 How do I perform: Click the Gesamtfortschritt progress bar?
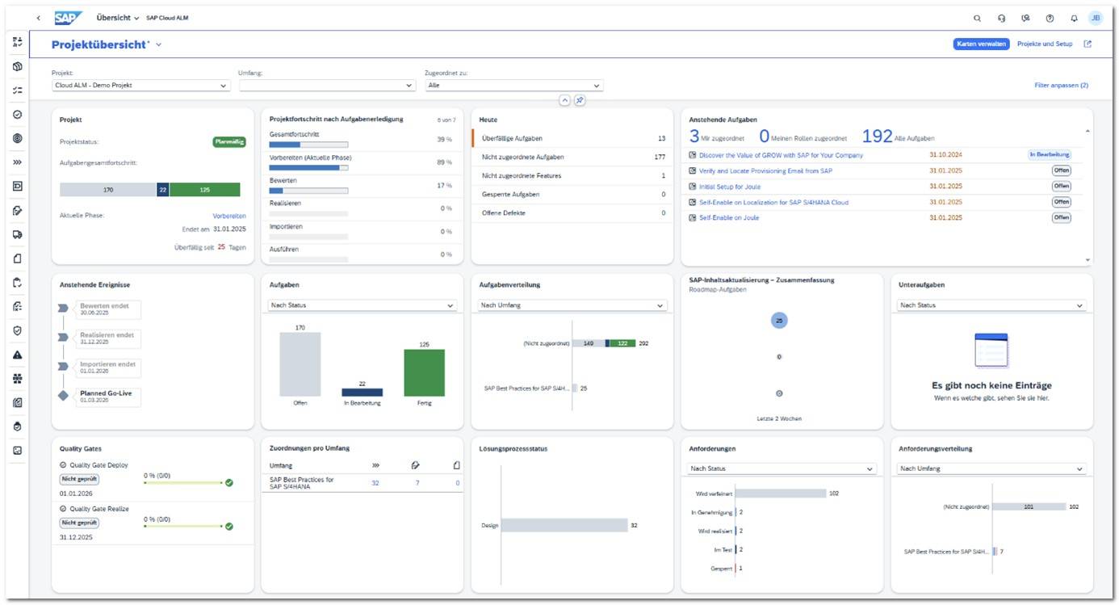click(308, 145)
